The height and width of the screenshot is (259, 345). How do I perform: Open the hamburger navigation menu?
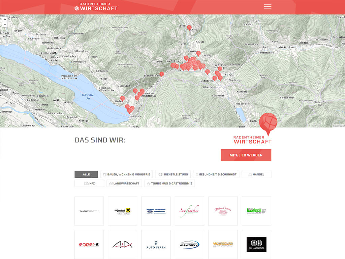coord(268,7)
